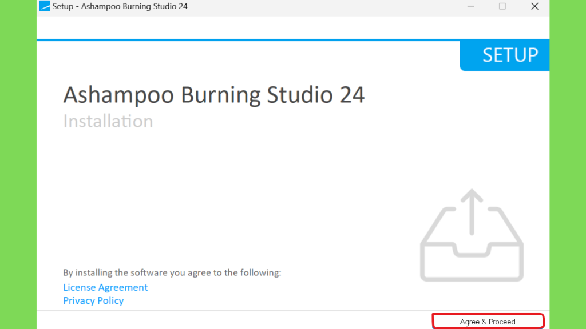Click the "Installation" subtitle text

108,121
